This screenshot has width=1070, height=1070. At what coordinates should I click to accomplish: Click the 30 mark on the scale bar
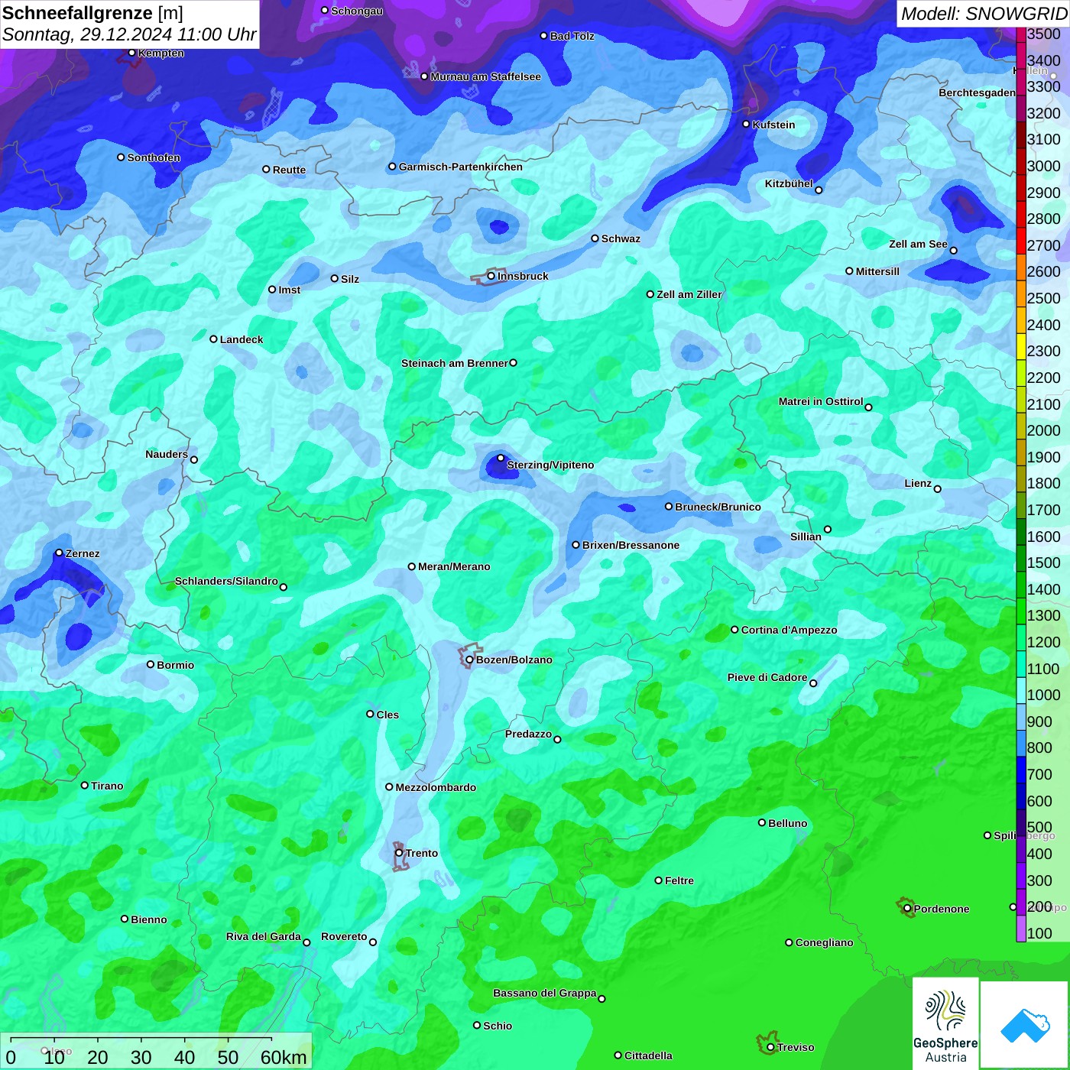click(x=141, y=1057)
